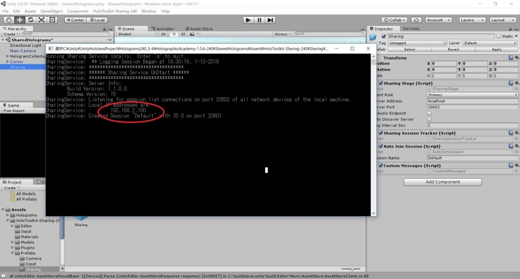Toggle Center pivot mode

[x=75, y=20]
